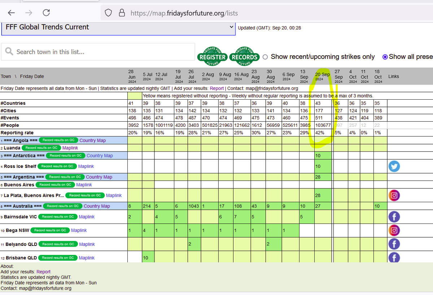The height and width of the screenshot is (295, 433).
Task: Click Record results on GC for Ross Ice Shelf
Action: [x=57, y=166]
